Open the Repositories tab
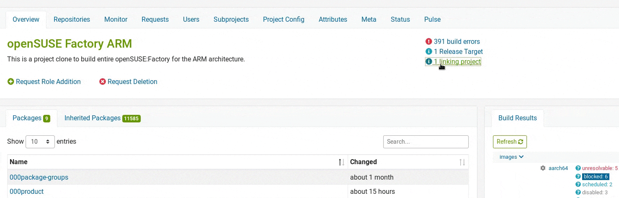Image resolution: width=619 pixels, height=198 pixels. 72,19
